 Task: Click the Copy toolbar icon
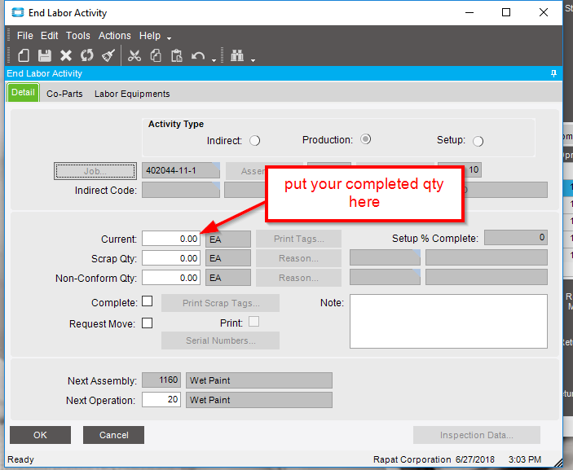(156, 55)
